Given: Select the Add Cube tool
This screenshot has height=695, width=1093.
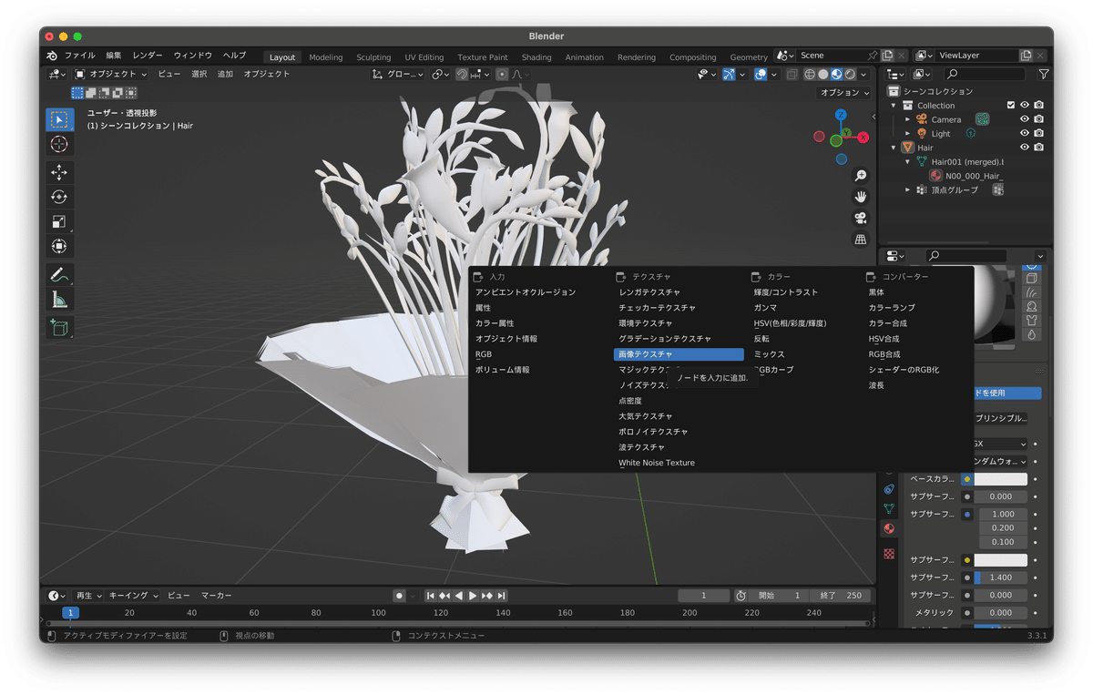Looking at the screenshot, I should click(x=59, y=327).
